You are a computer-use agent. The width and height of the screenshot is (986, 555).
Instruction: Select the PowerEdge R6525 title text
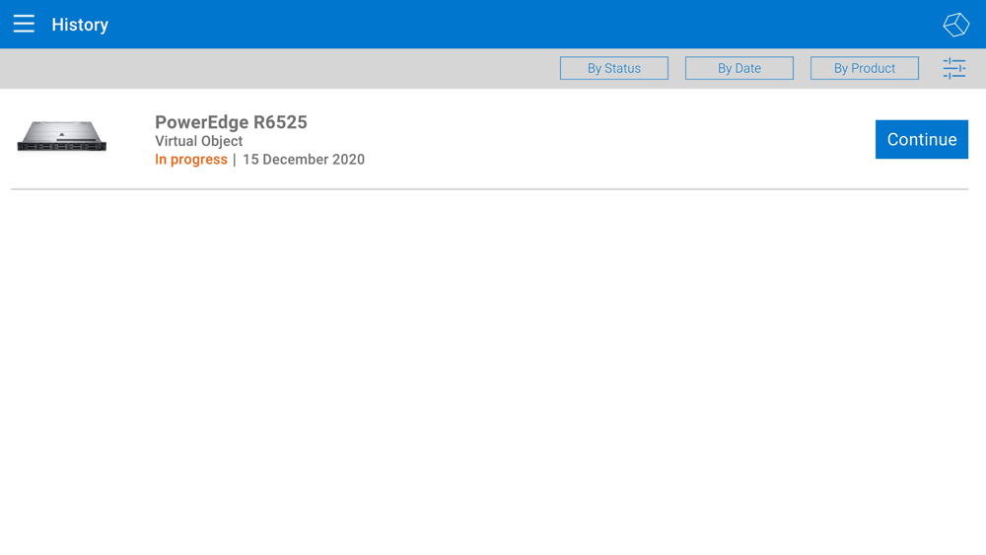point(231,122)
